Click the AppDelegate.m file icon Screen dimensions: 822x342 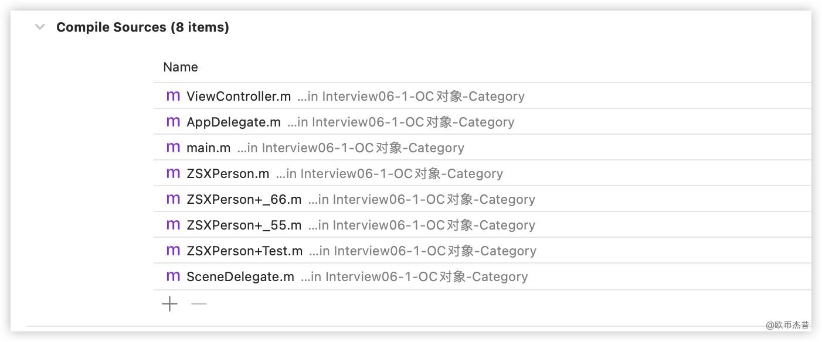coord(173,122)
